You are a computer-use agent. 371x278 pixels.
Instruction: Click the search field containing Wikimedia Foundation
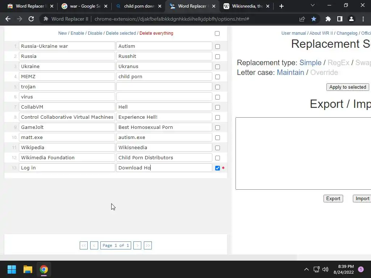[67, 158]
